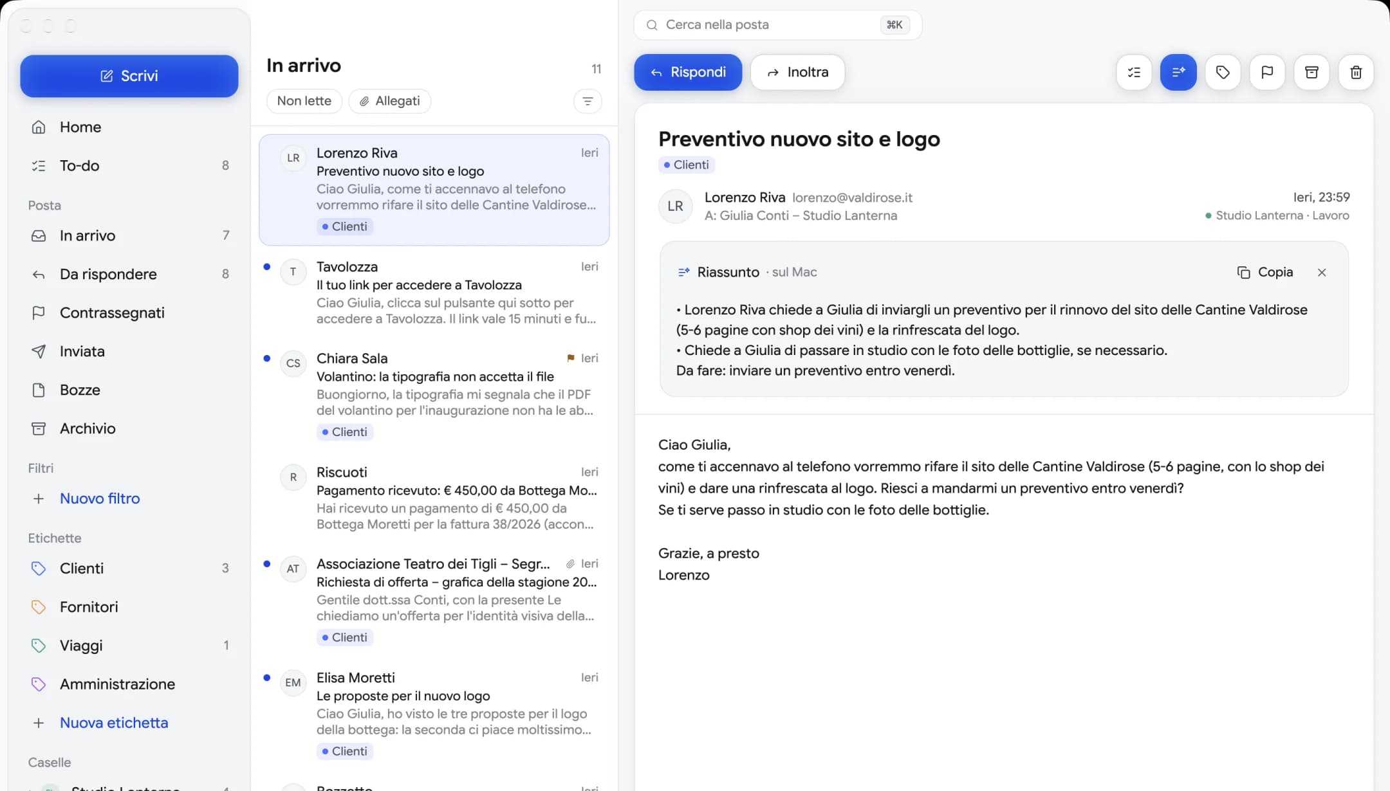Open the Tavolozza access link email
Image resolution: width=1390 pixels, height=791 pixels.
434,293
